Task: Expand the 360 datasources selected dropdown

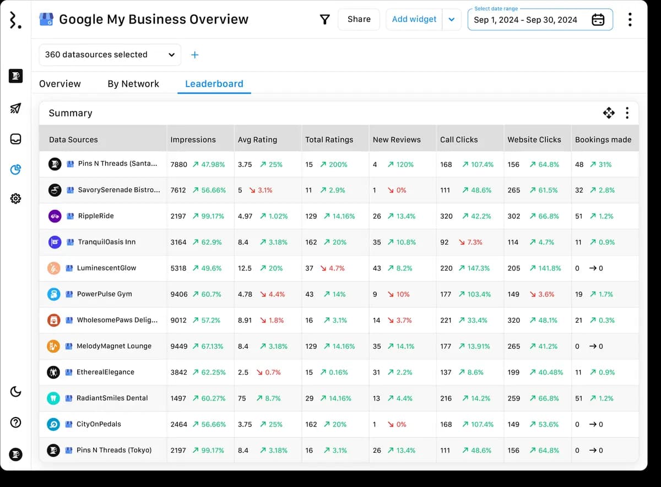Action: pyautogui.click(x=110, y=55)
